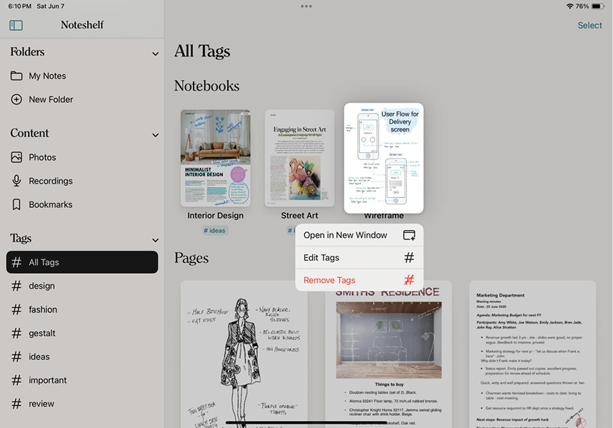This screenshot has height=428, width=613.
Task: Click the Recordings microphone icon
Action: point(16,181)
